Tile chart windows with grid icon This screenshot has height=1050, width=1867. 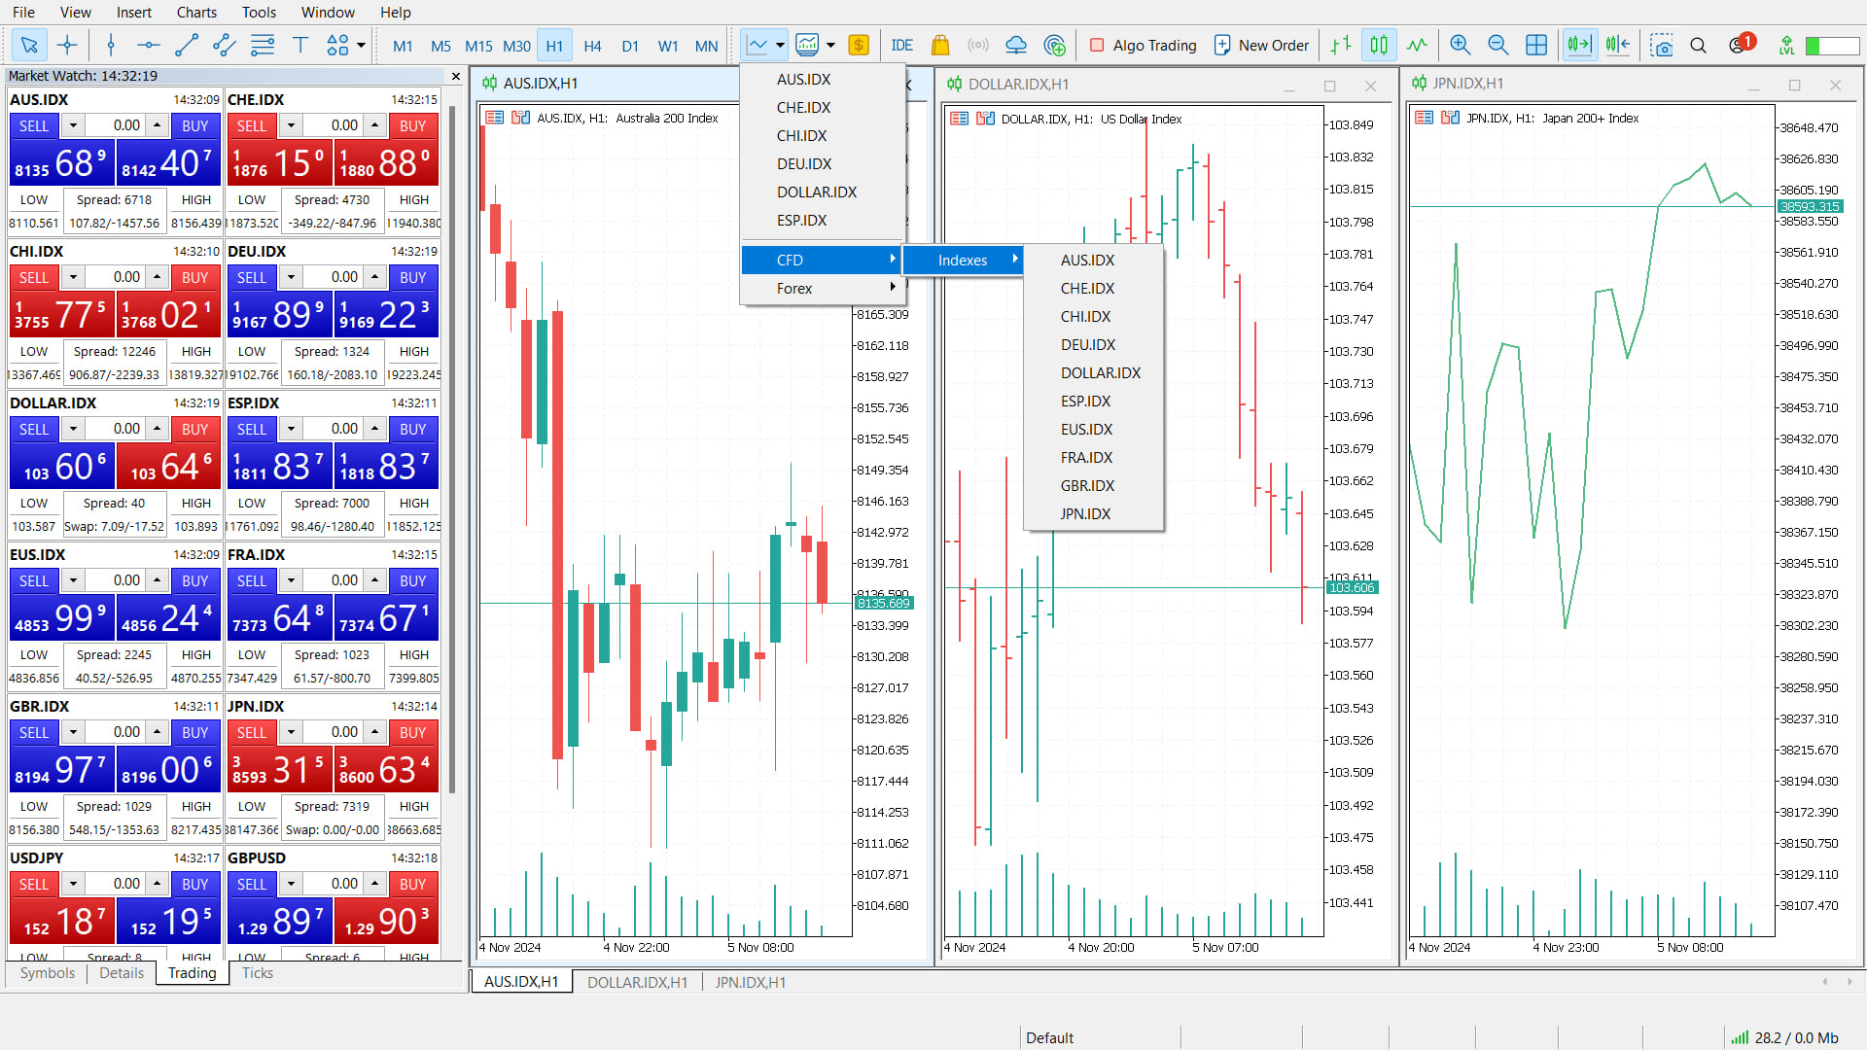click(x=1536, y=45)
